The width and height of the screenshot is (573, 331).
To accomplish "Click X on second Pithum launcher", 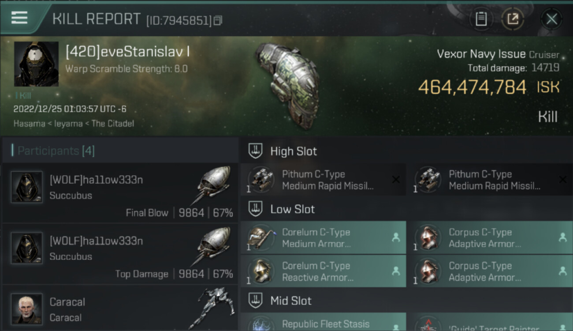I will click(x=562, y=180).
